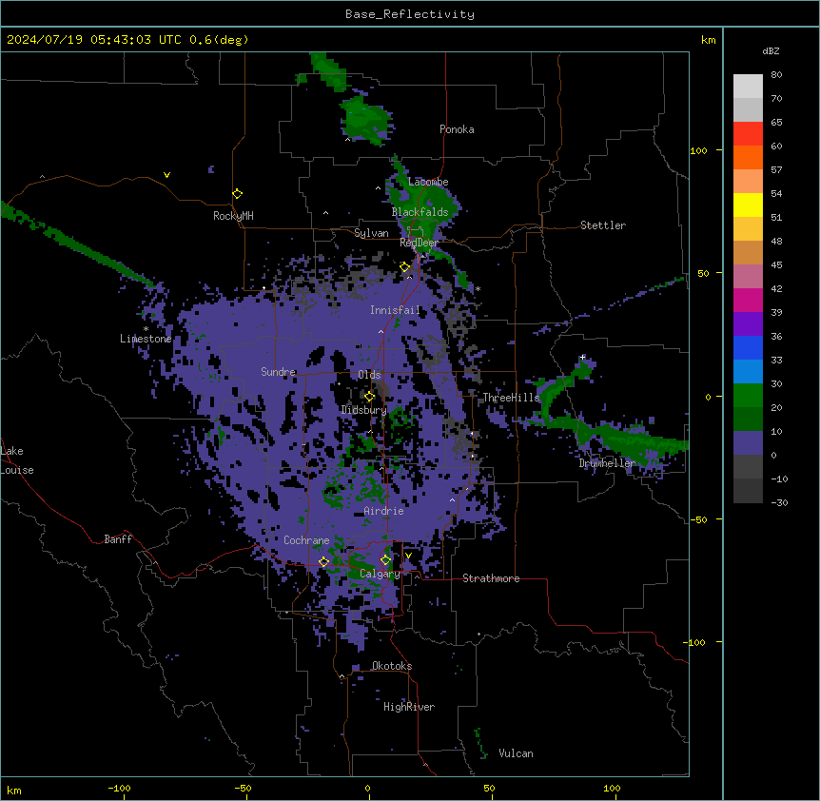
Task: Click the 36 dBZ blue legend swatch
Action: pos(748,347)
